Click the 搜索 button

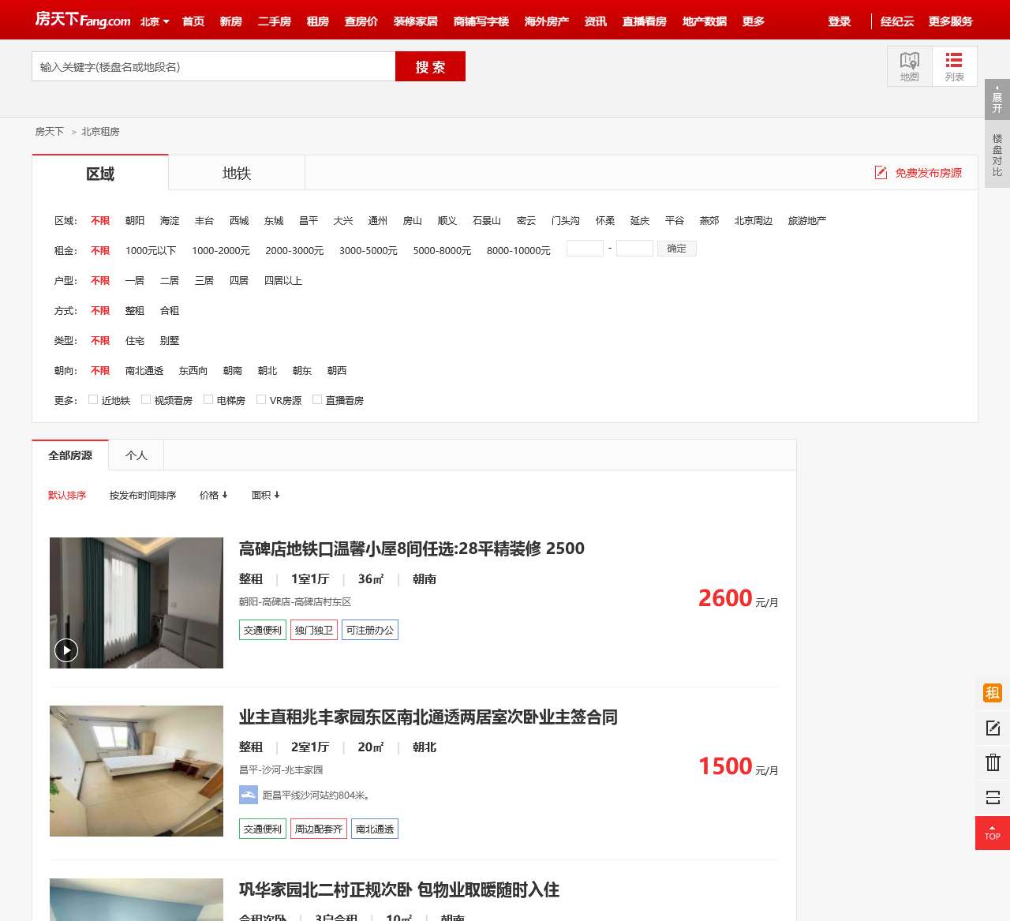(430, 66)
